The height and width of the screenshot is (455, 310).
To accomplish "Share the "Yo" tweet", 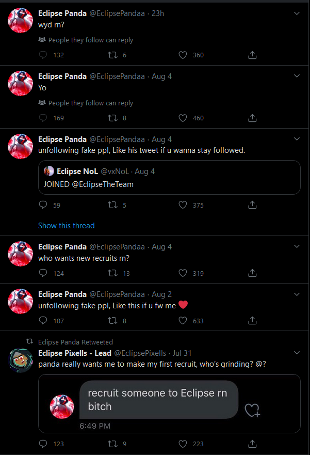I will (x=252, y=118).
